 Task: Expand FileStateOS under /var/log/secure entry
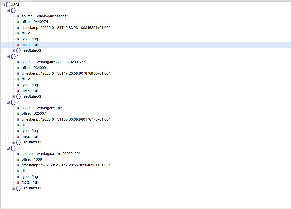click(14, 142)
